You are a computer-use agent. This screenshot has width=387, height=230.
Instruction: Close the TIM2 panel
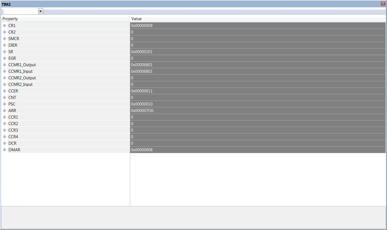pyautogui.click(x=383, y=4)
